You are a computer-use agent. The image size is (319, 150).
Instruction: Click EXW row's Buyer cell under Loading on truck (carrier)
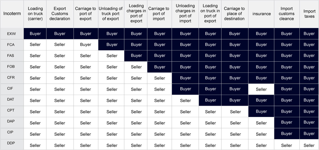tap(35, 34)
